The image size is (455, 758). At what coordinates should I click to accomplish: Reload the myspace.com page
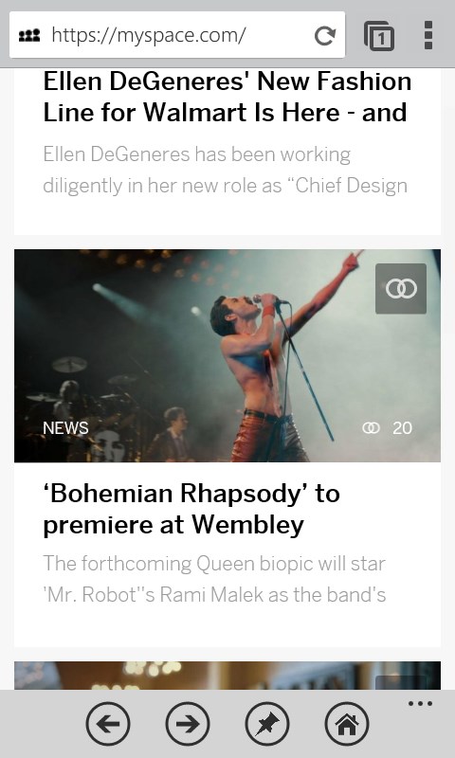(324, 36)
